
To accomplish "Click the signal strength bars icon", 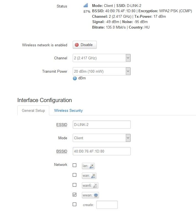I will coord(86,6).
